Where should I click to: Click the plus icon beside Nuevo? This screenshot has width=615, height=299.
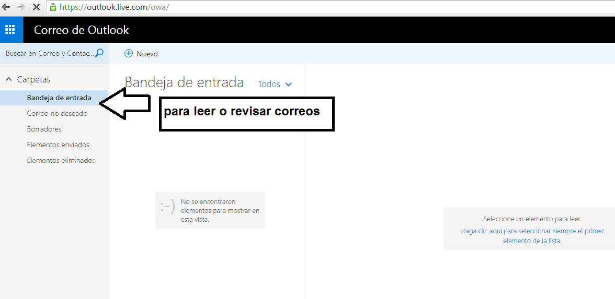(x=129, y=54)
